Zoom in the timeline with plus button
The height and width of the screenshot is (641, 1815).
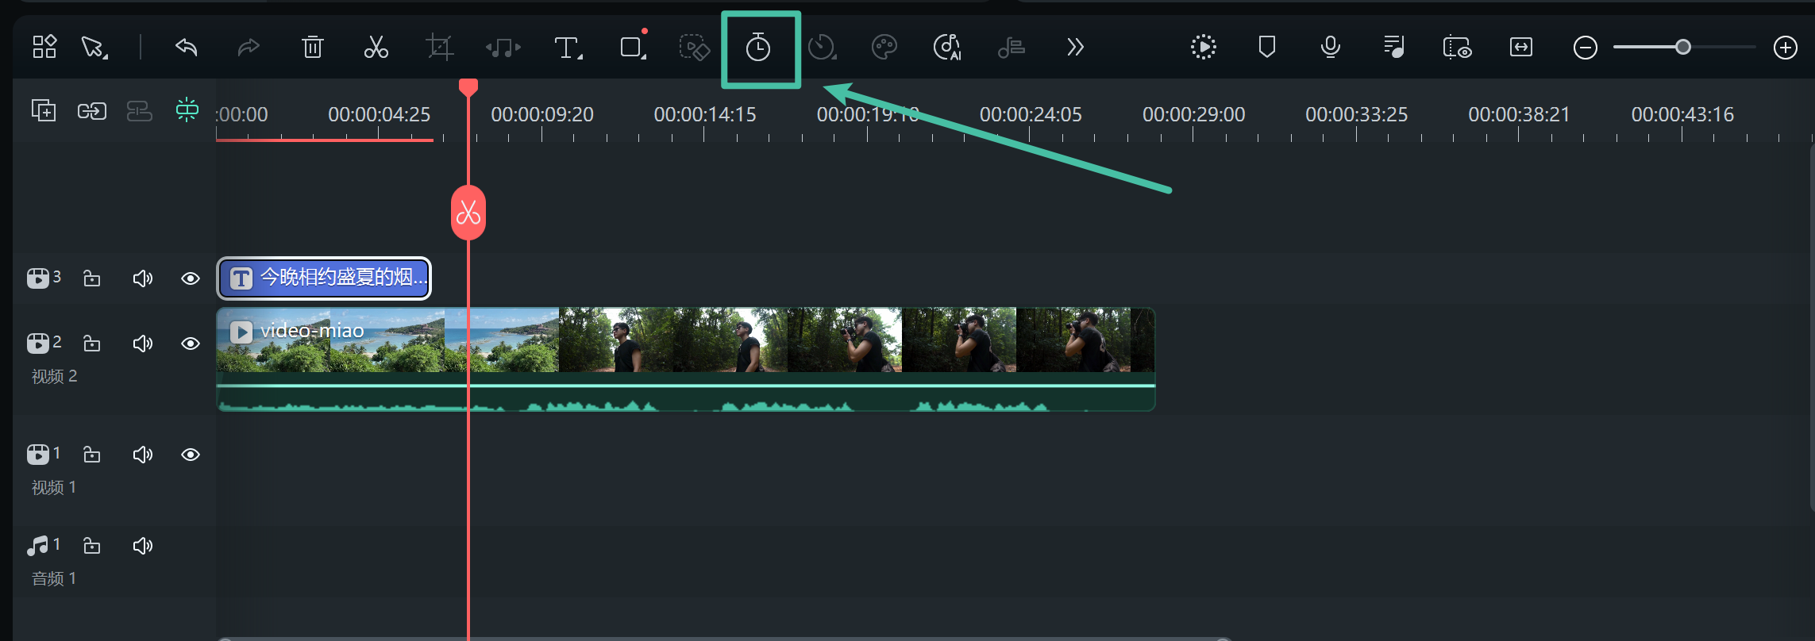[1786, 48]
